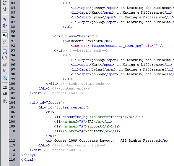
Task: Click the closing ul tag on line 111
Action: 51,136
